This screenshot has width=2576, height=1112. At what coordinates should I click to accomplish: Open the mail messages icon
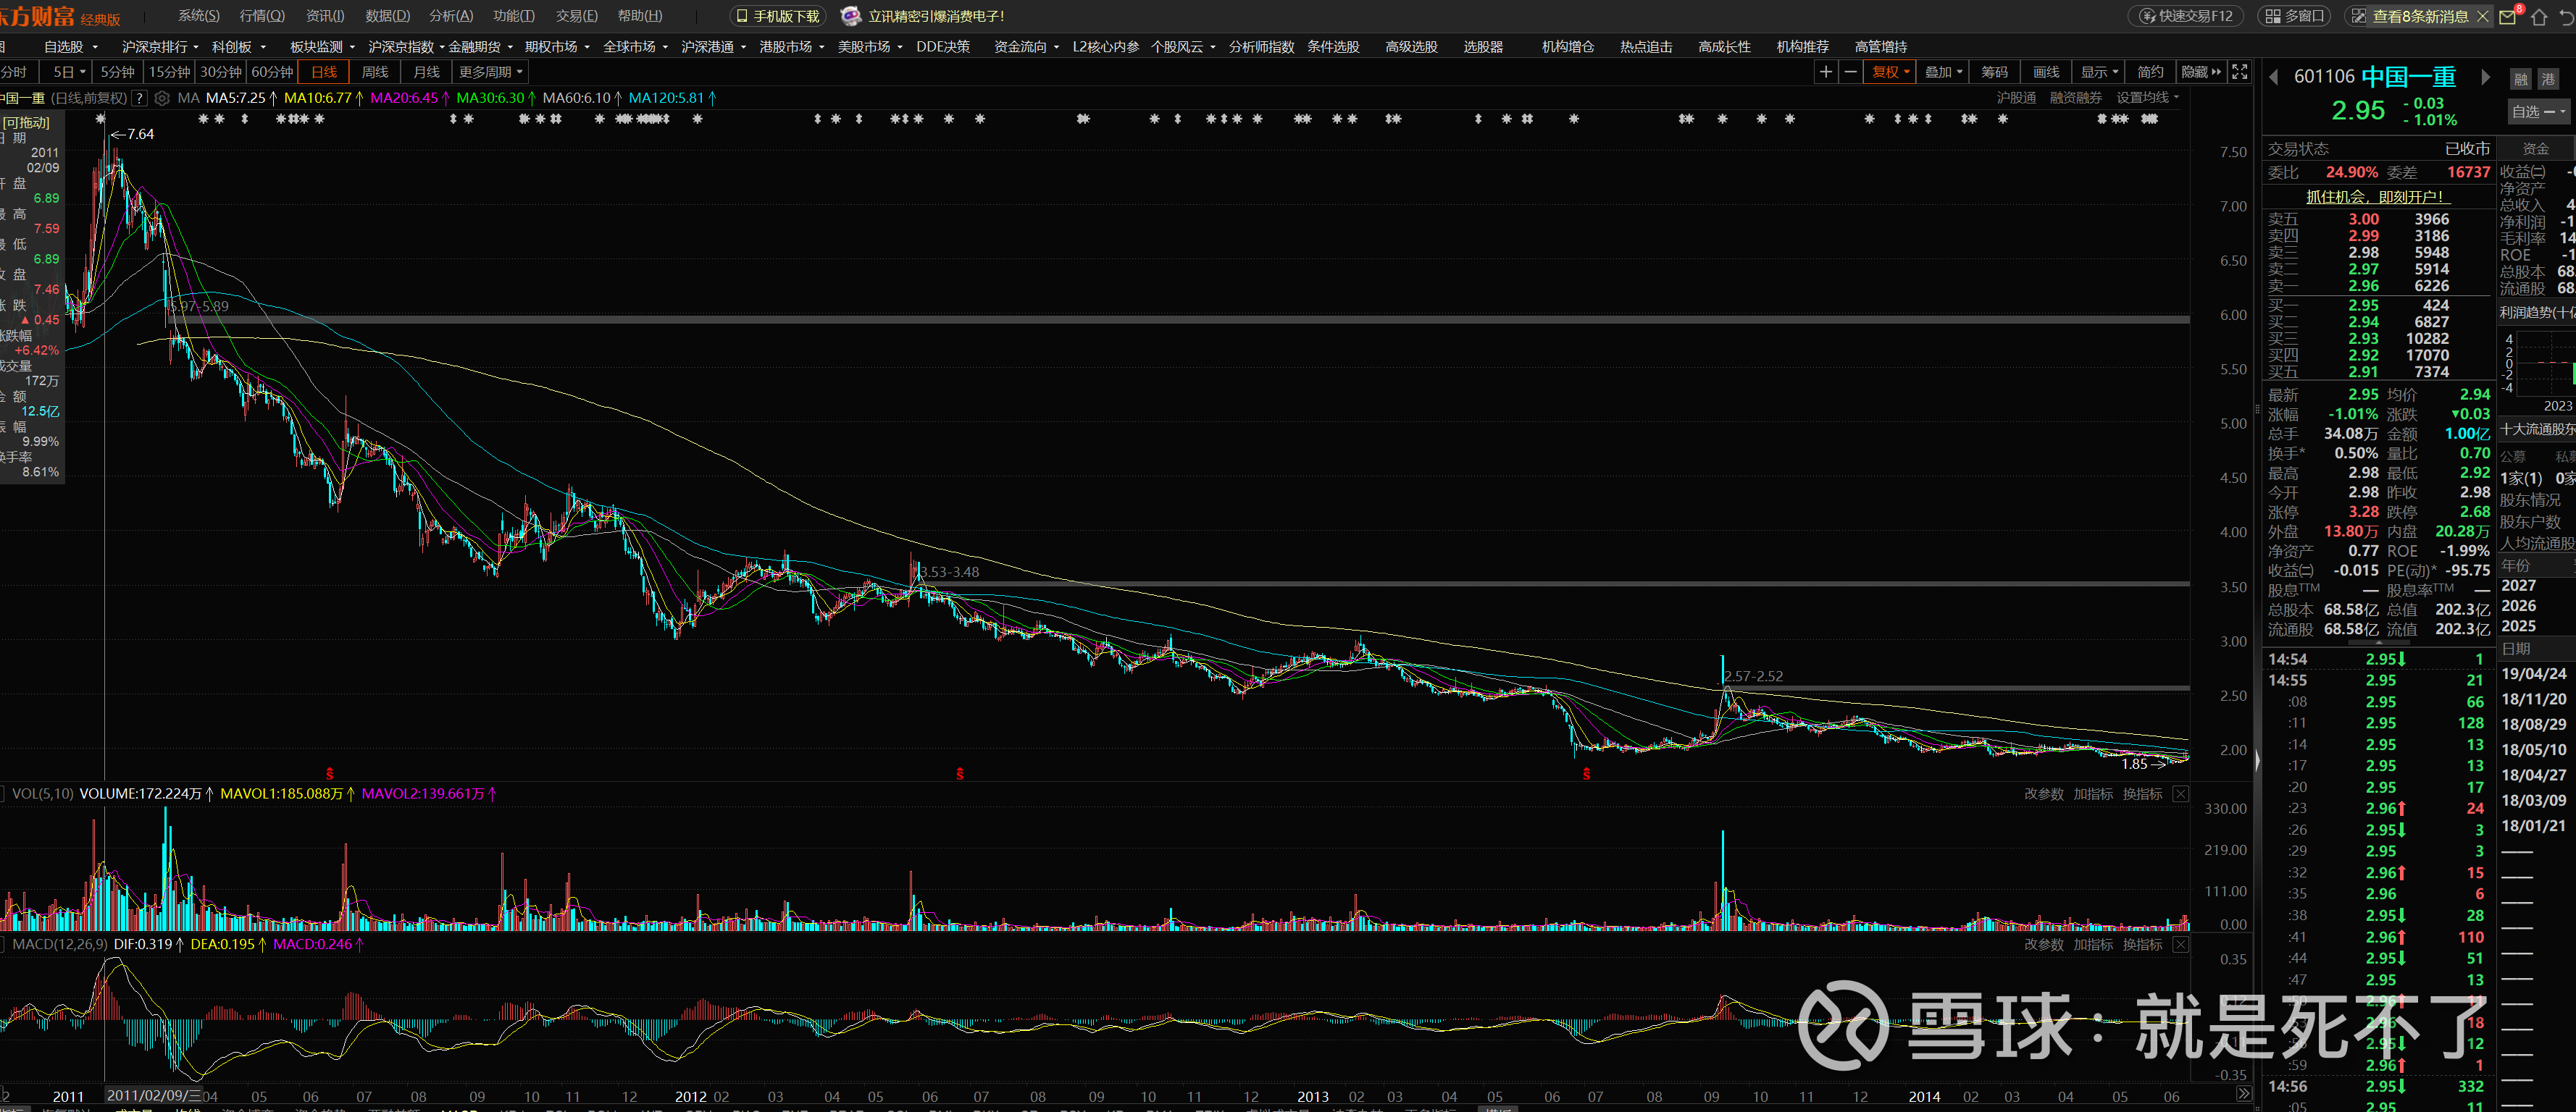(2507, 17)
